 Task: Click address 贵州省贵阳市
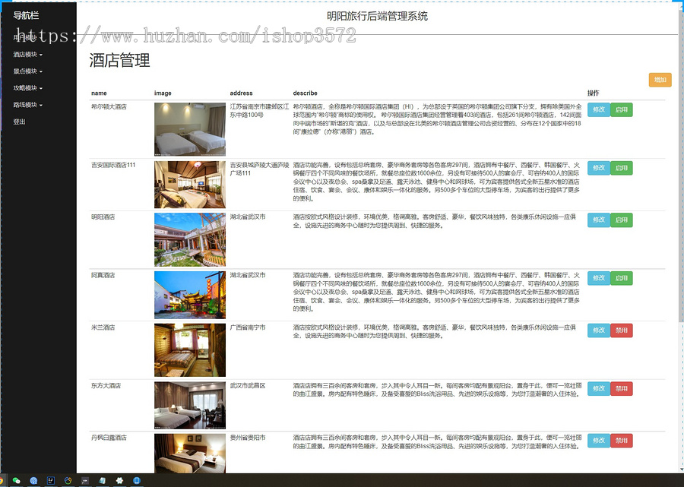pyautogui.click(x=248, y=438)
